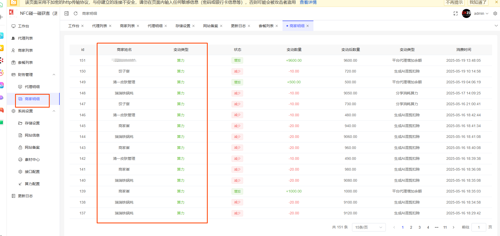Open the settings gear icon at top right
This screenshot has height=236, width=500.
(495, 13)
